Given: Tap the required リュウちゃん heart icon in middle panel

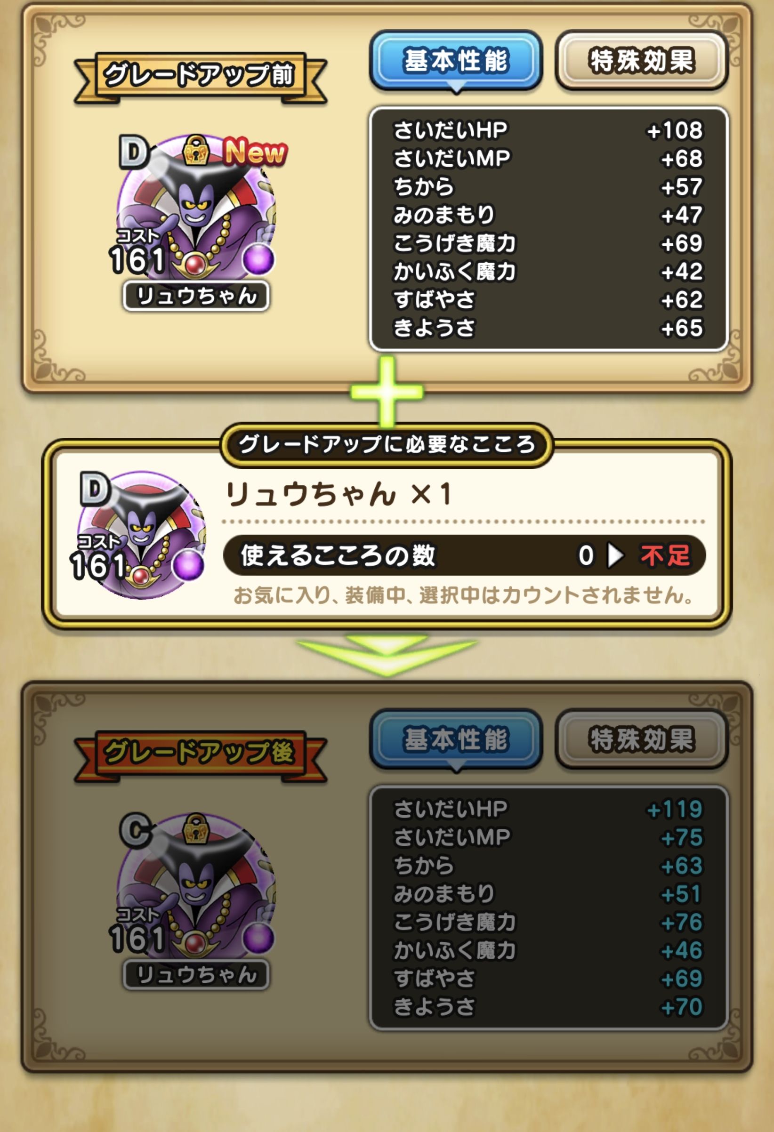Looking at the screenshot, I should click(x=141, y=534).
